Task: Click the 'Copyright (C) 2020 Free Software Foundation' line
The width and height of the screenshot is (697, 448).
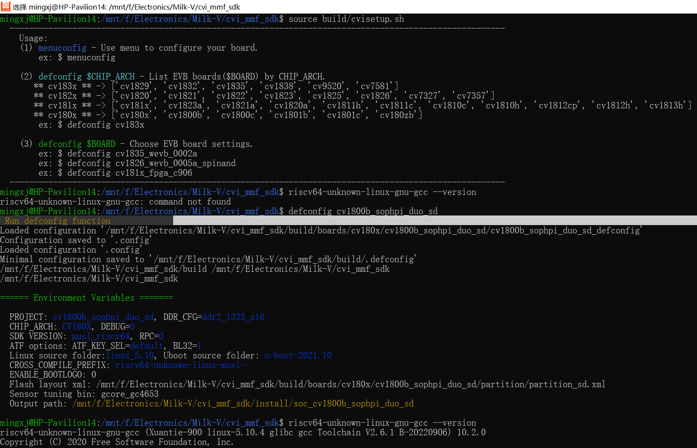Action: 117,442
